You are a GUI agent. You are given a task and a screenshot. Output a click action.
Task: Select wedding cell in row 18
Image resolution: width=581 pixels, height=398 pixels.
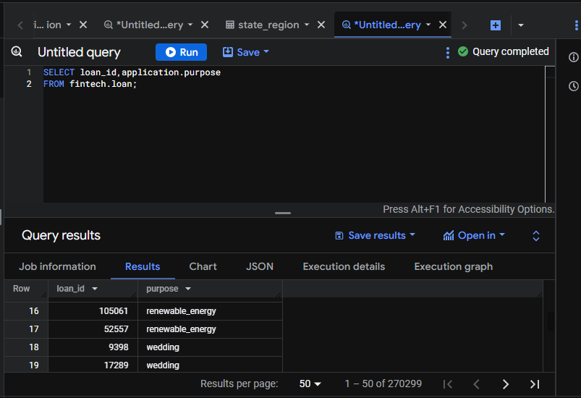tap(210, 347)
